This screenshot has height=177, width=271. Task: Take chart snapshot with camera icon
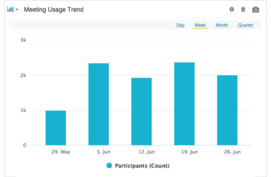coord(256,10)
